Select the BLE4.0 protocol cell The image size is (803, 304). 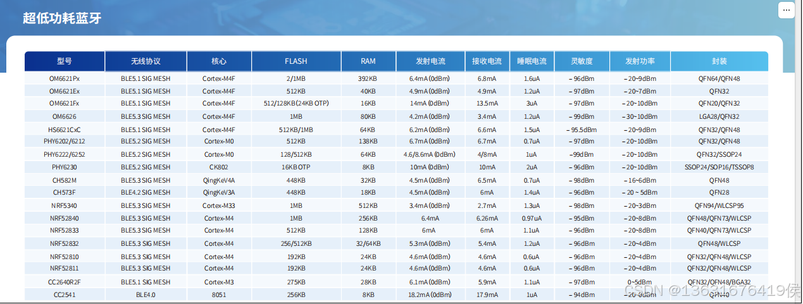coord(146,295)
